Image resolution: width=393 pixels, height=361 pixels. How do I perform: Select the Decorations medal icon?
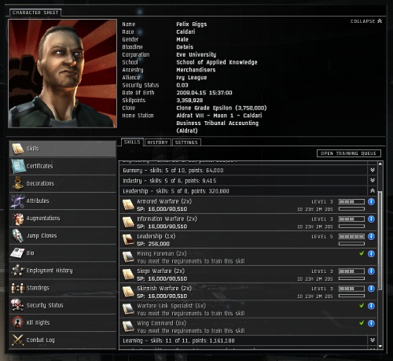[x=18, y=183]
